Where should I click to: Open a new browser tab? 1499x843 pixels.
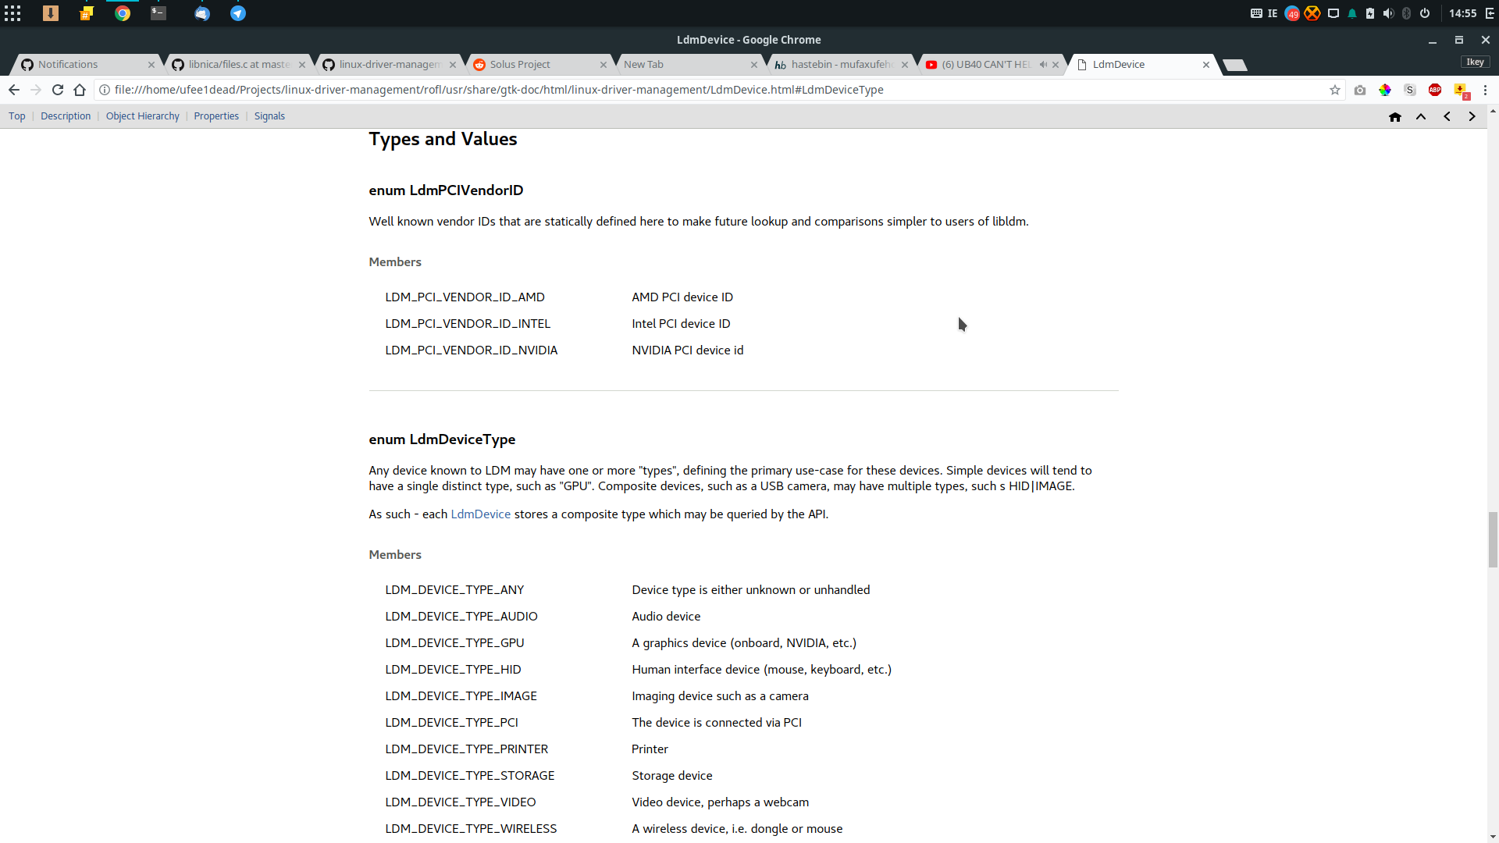tap(1235, 65)
